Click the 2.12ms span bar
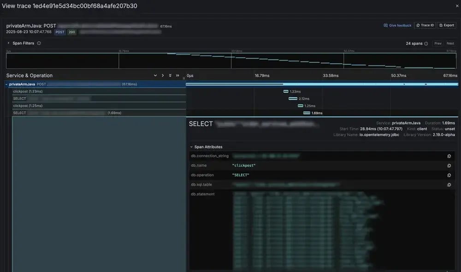This screenshot has width=461, height=272. click(293, 99)
